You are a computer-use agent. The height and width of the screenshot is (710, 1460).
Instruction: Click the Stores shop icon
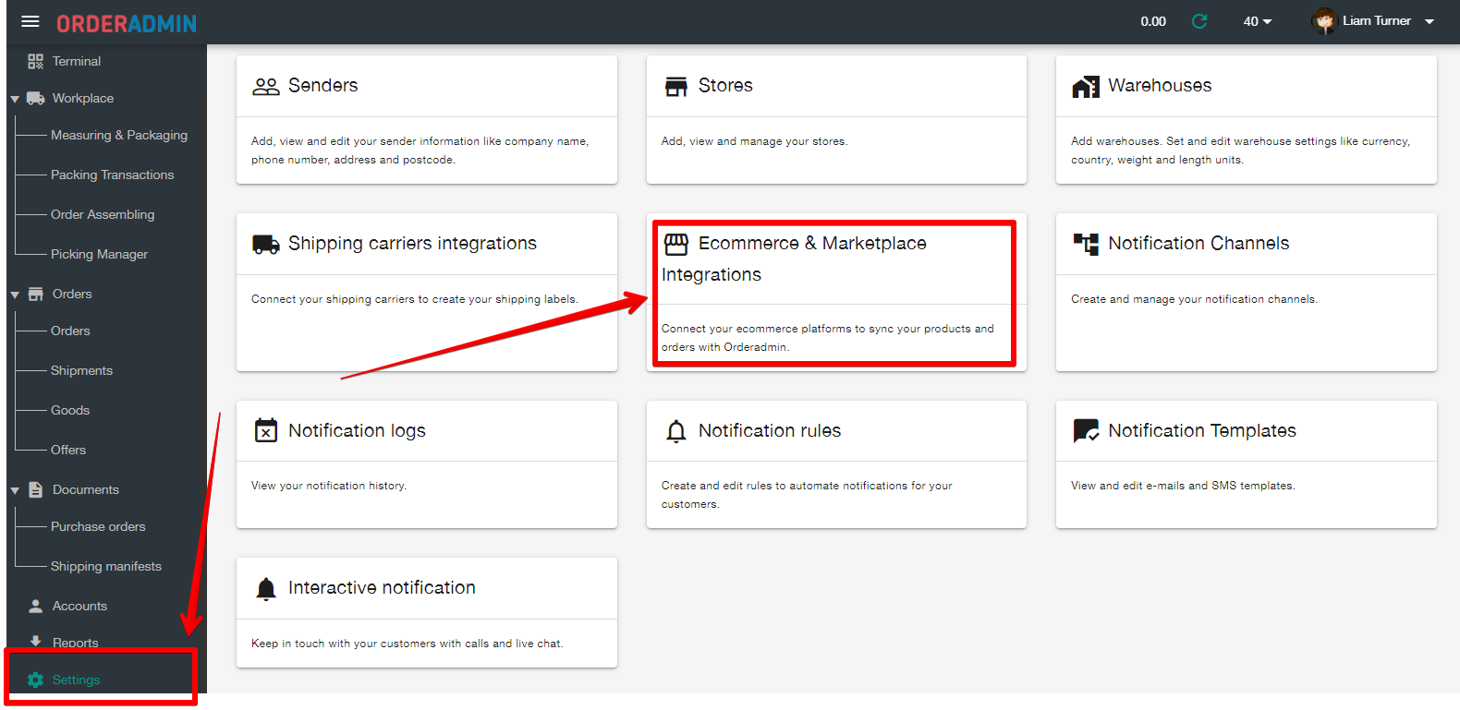point(676,86)
